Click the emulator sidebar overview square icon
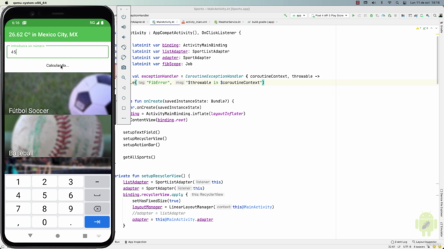The height and width of the screenshot is (249, 444). tap(123, 108)
